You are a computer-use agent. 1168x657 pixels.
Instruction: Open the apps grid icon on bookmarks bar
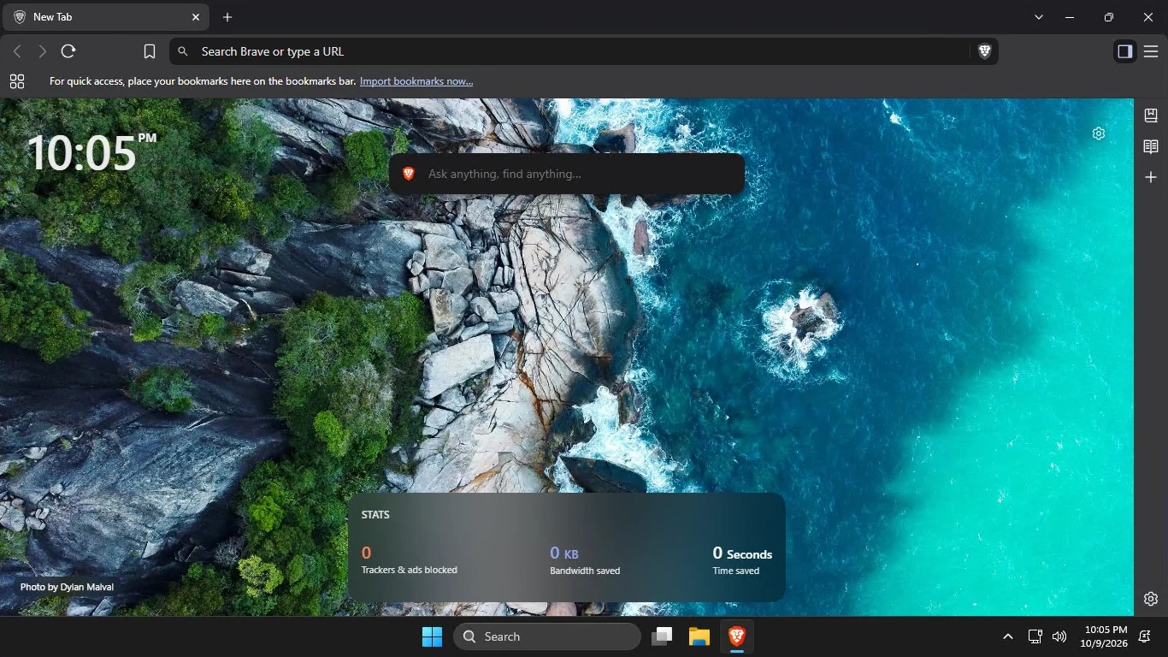click(17, 81)
